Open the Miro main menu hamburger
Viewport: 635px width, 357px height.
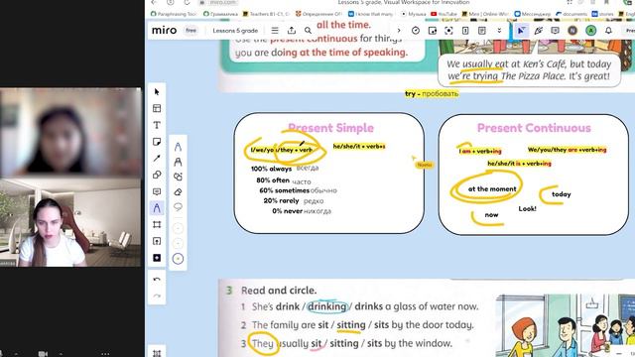[275, 31]
